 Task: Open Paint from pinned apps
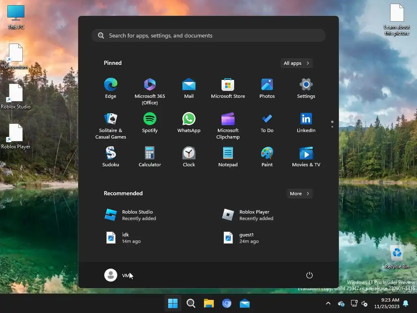click(x=267, y=157)
